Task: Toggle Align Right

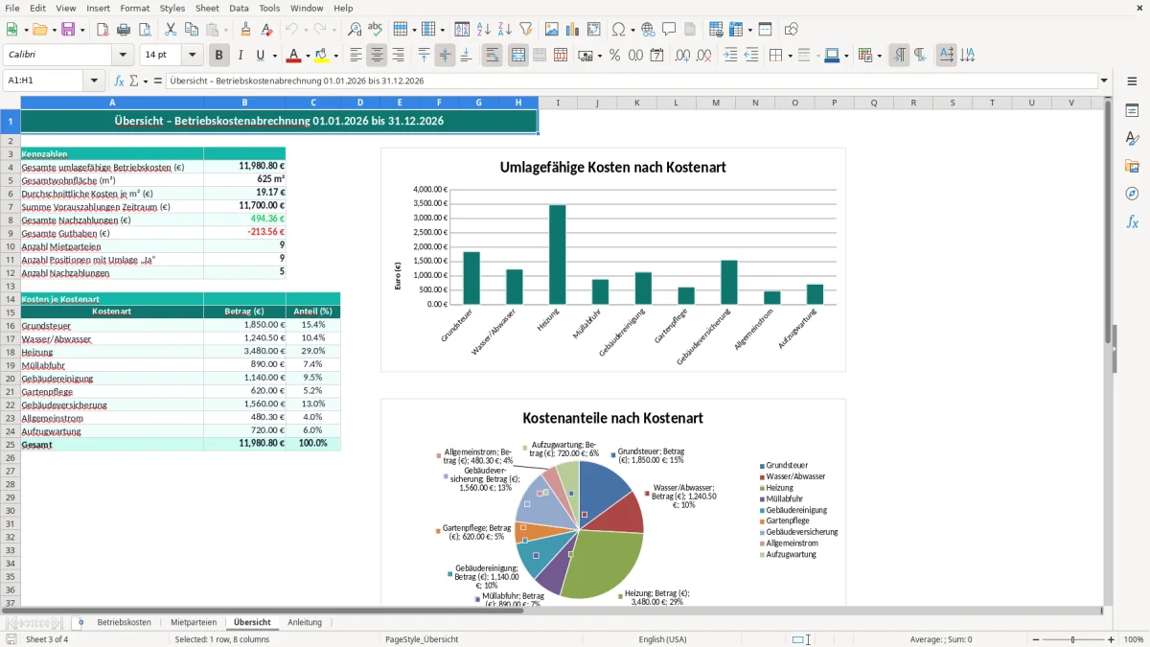Action: coord(398,56)
